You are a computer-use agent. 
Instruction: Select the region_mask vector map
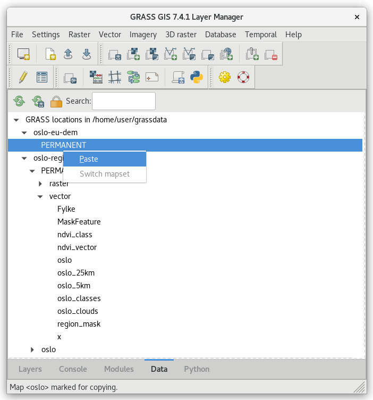[x=79, y=324]
